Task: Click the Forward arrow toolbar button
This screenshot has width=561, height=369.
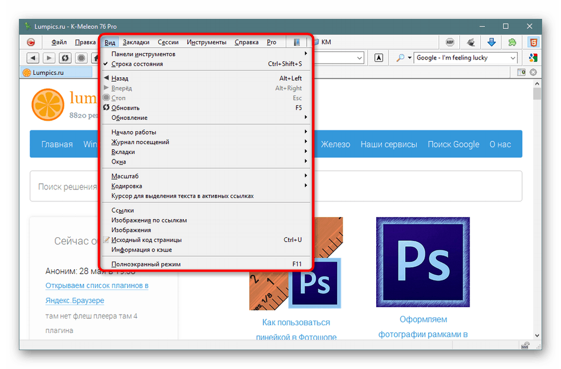Action: tap(49, 58)
